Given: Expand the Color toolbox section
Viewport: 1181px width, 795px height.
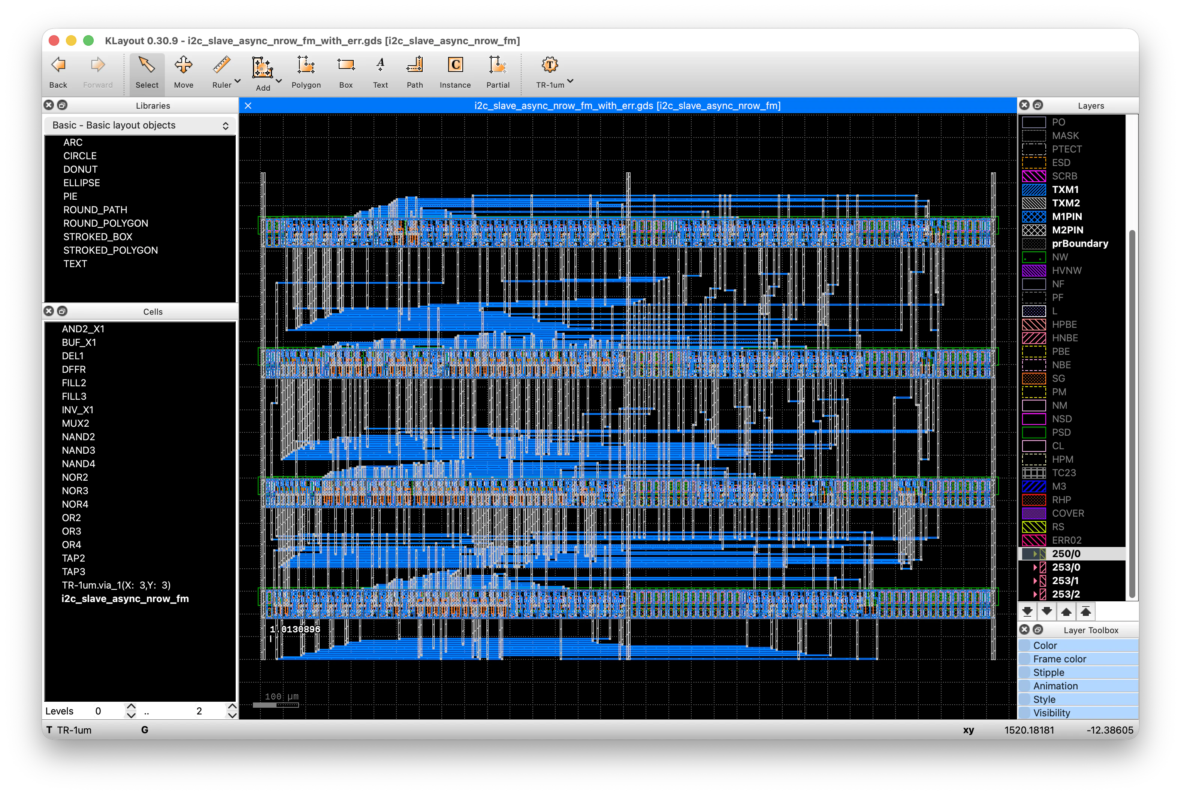Looking at the screenshot, I should (x=1078, y=645).
